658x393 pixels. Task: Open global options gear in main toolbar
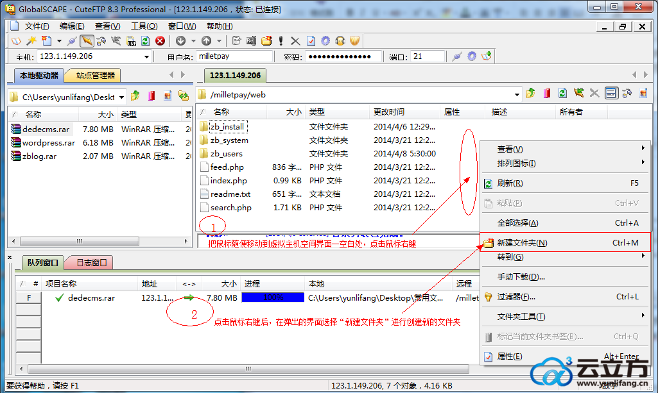(325, 41)
